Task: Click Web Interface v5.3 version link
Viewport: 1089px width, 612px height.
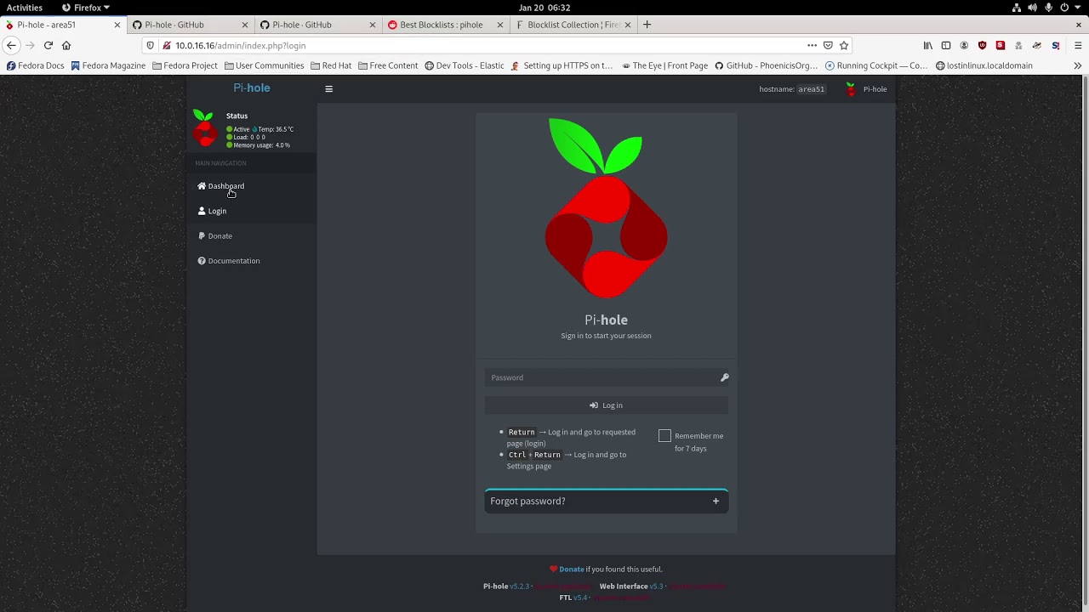Action: (656, 586)
